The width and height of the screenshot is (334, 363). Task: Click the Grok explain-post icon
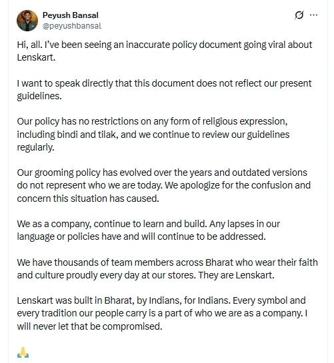tap(299, 15)
